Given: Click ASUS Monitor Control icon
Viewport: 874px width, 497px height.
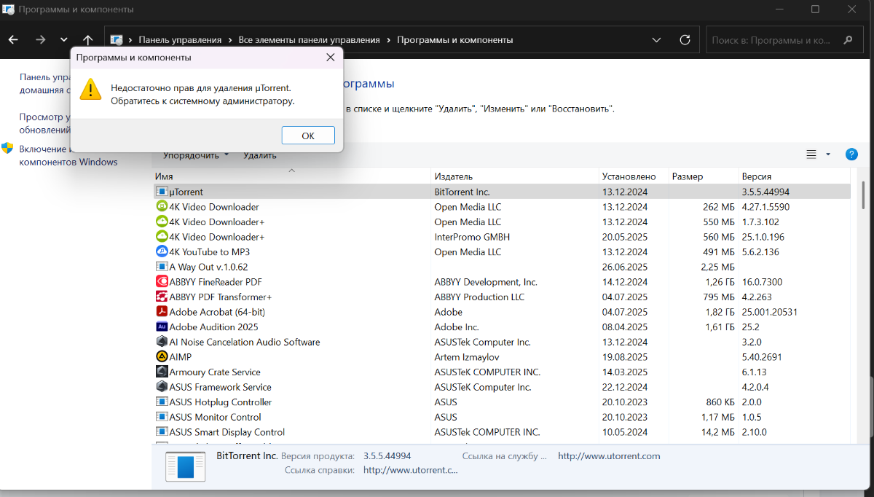Looking at the screenshot, I should [162, 417].
